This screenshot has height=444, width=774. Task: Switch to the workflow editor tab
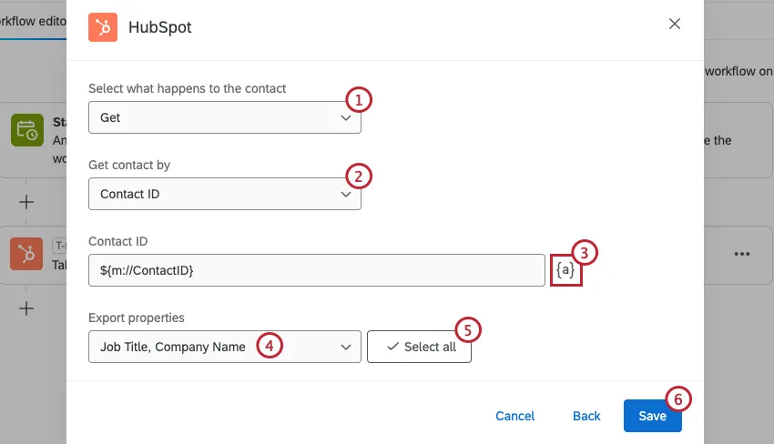(33, 21)
